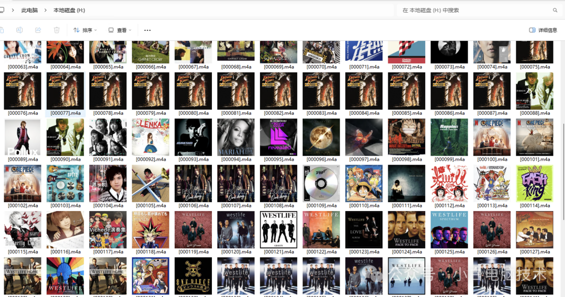This screenshot has width=565, height=297.
Task: Click the file name [000070].m4a
Action: [x=321, y=67]
